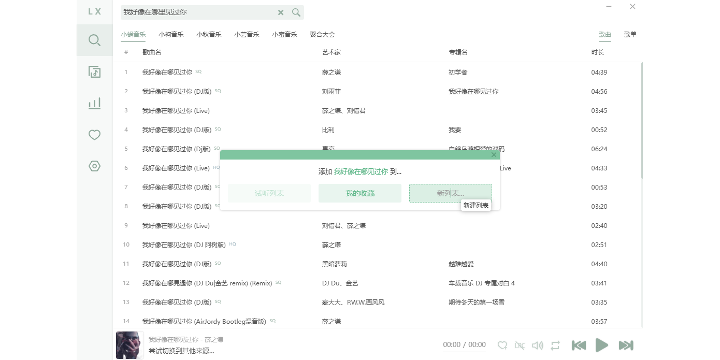Switch to 小蜜音乐 source tab

point(285,35)
